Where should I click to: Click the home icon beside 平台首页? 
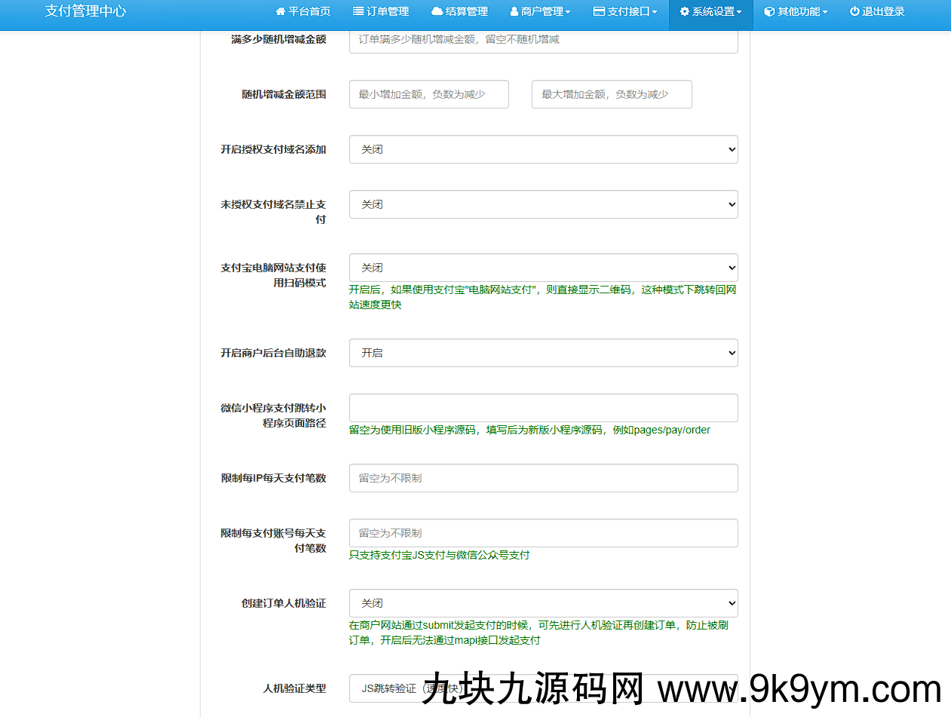tap(281, 12)
